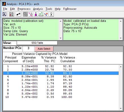Click the eigenvalues lambda plot icon
The width and height of the screenshot is (124, 112).
click(5, 14)
